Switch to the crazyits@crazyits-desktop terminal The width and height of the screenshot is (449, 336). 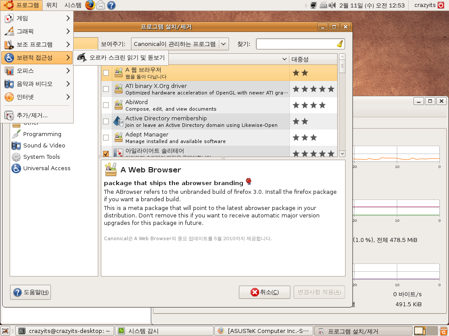(65, 331)
